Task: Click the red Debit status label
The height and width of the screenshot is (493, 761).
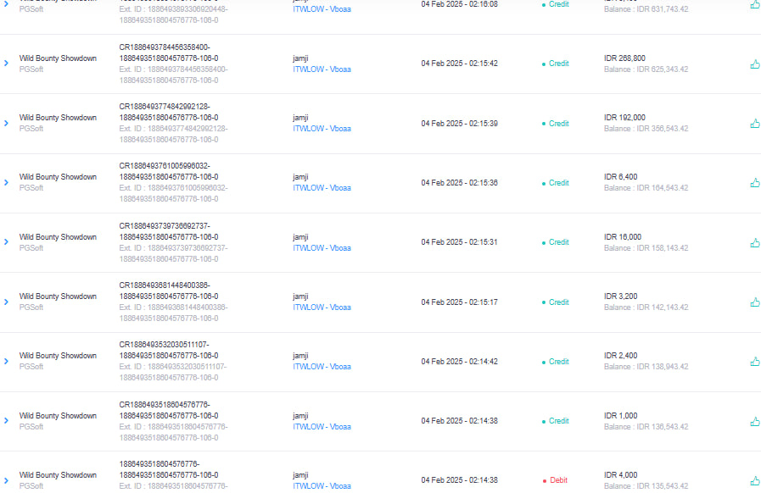Action: (x=558, y=480)
